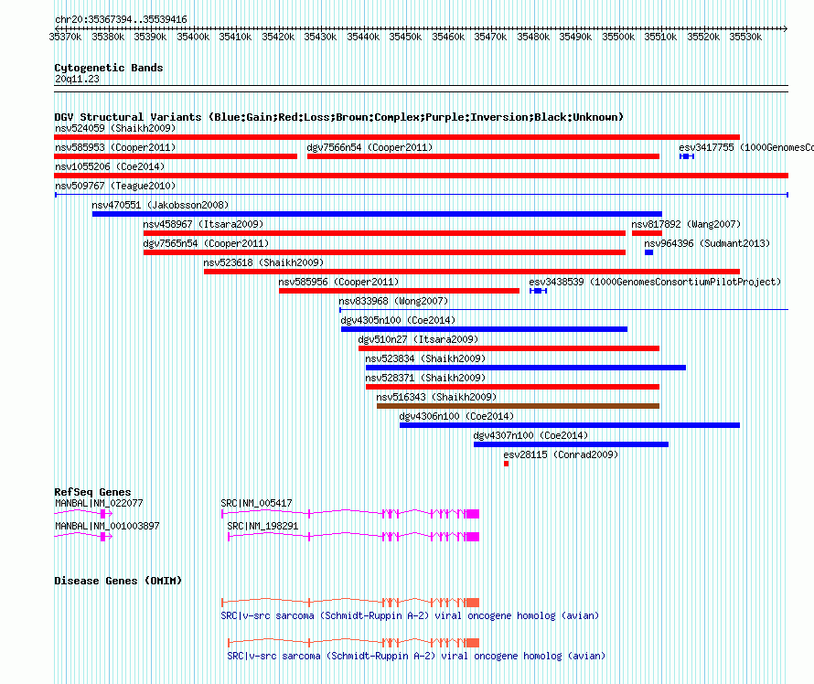Viewport: 814px width, 684px height.
Task: Click the 35450k ruler position label
Action: point(405,37)
